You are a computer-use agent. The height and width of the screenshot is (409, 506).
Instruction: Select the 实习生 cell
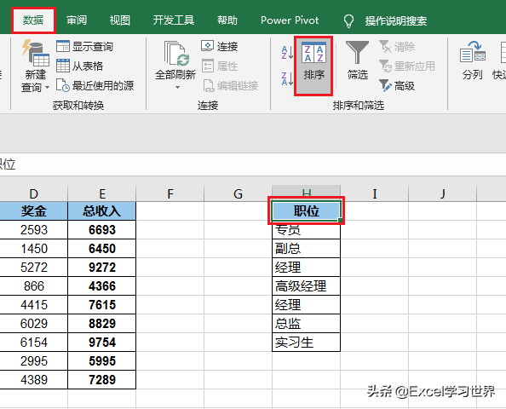[x=307, y=343]
